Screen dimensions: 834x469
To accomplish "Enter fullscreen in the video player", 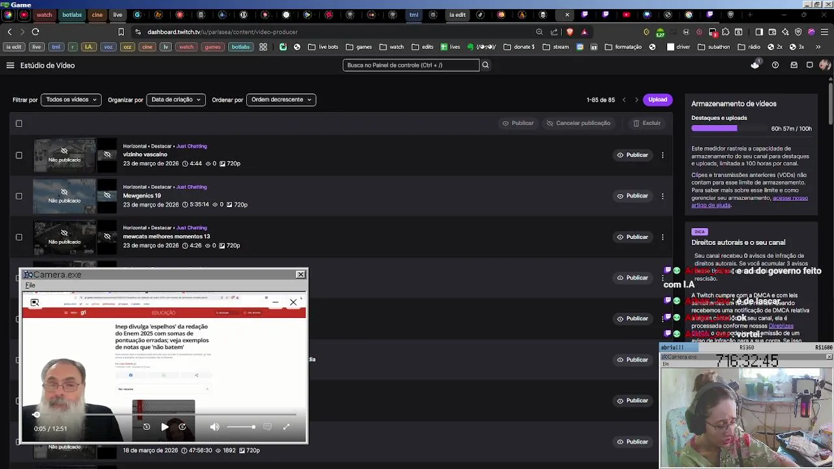I will click(x=286, y=427).
